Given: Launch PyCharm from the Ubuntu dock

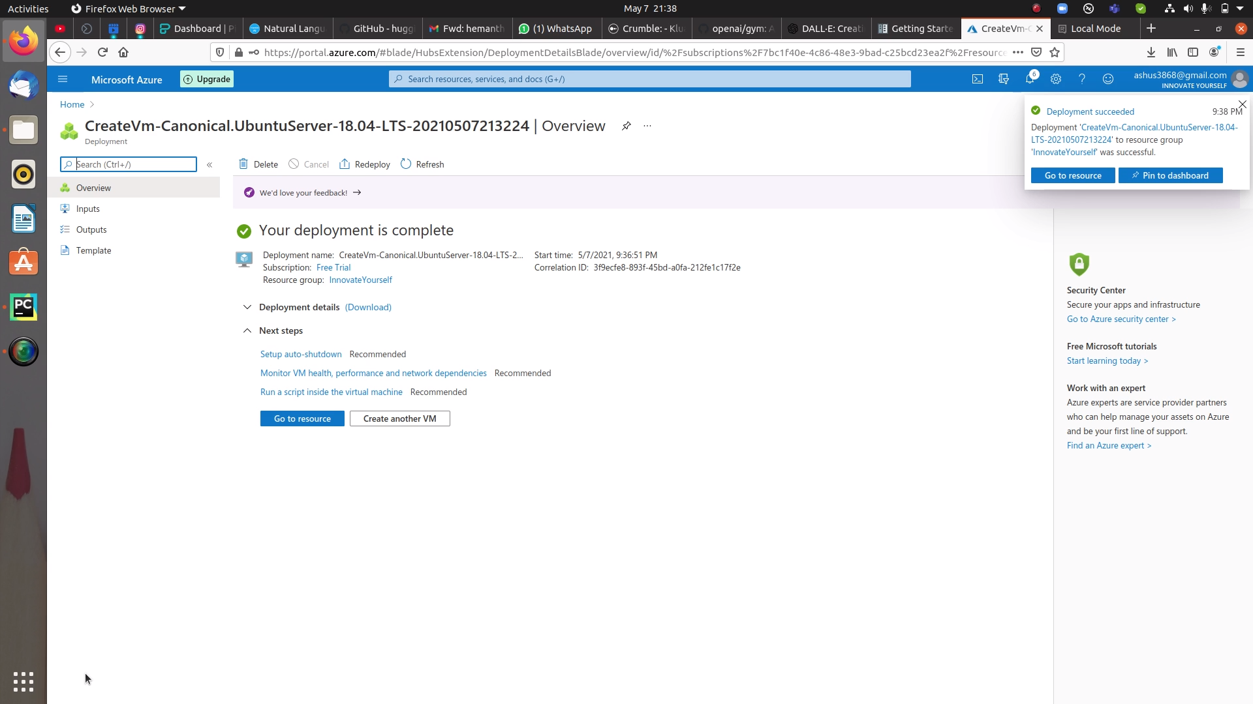Looking at the screenshot, I should click(23, 306).
